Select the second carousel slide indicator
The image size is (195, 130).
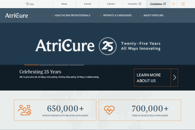pyautogui.click(x=46, y=65)
